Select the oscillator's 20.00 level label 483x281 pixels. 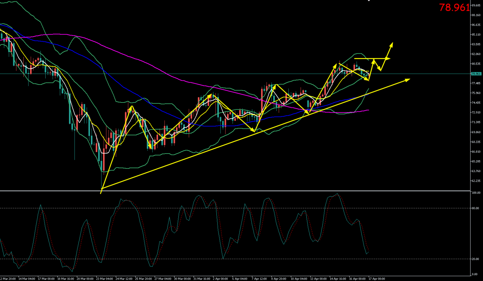click(x=475, y=259)
